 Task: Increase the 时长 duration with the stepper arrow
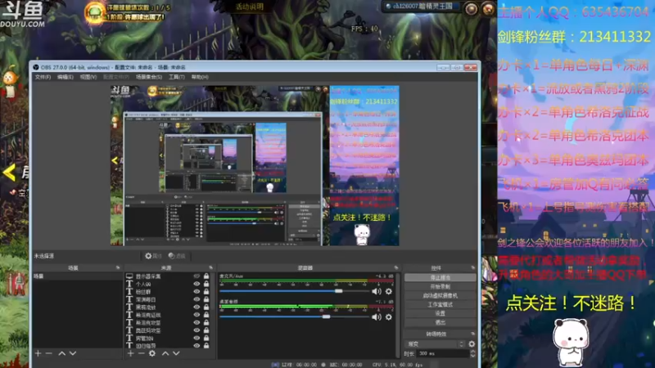click(473, 352)
